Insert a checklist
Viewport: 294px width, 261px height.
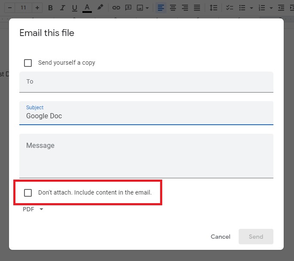tap(230, 8)
